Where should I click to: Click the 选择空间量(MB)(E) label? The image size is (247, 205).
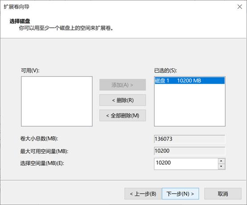(42, 163)
